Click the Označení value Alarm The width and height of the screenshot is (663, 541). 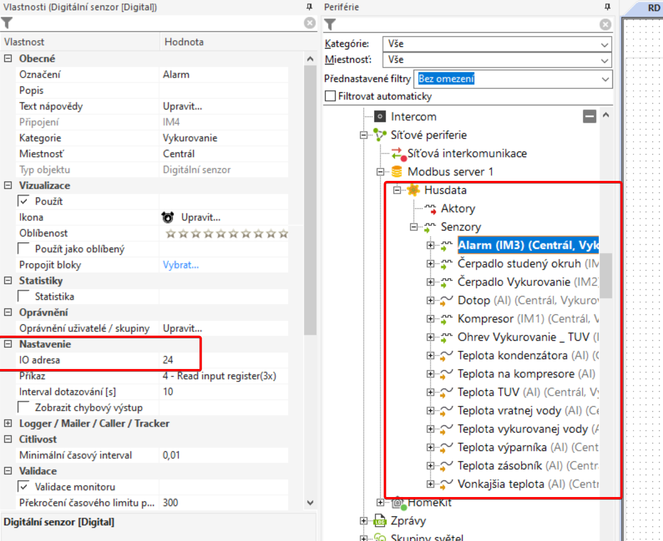(x=176, y=75)
